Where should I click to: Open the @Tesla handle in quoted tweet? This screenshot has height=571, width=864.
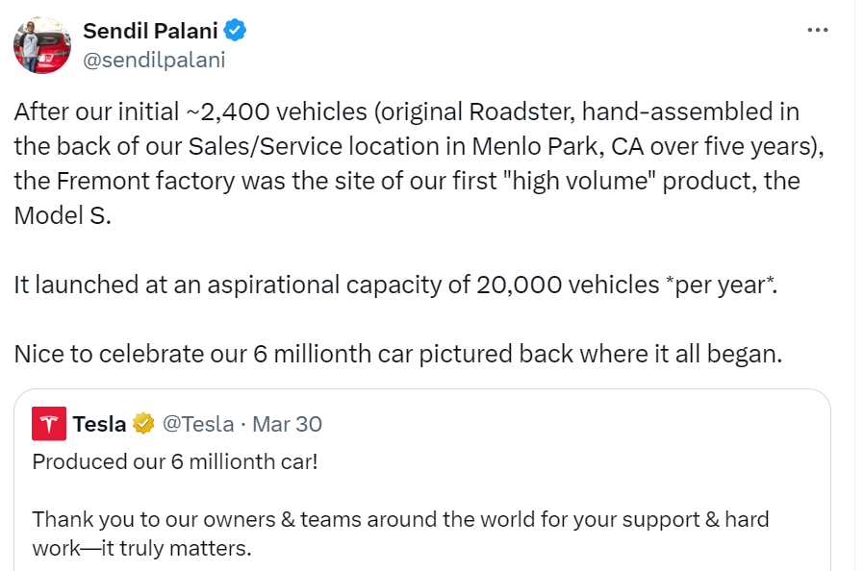(198, 424)
